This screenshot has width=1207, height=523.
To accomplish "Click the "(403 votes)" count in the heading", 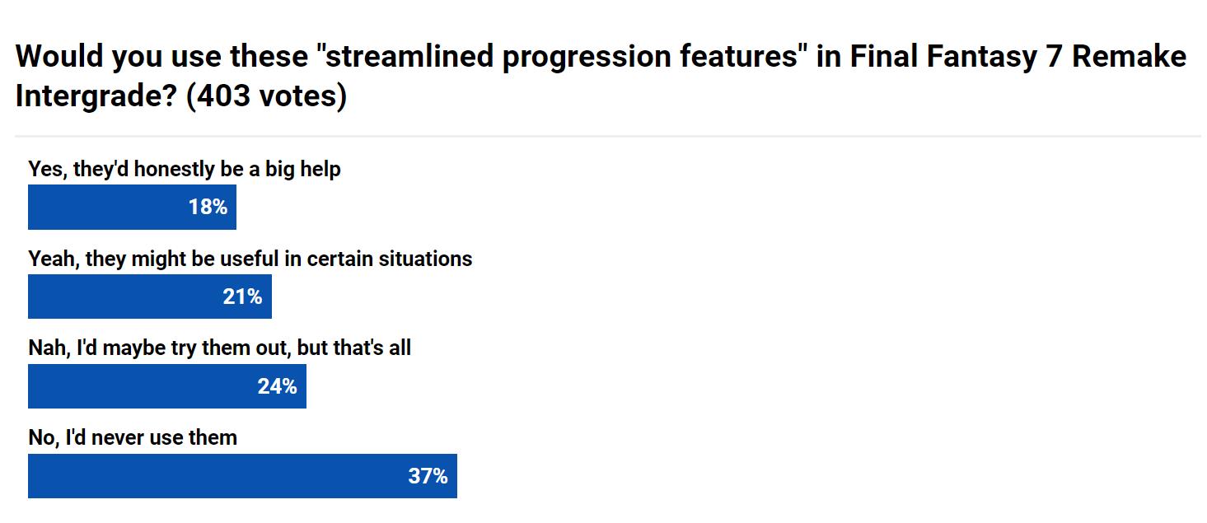I will (x=266, y=96).
